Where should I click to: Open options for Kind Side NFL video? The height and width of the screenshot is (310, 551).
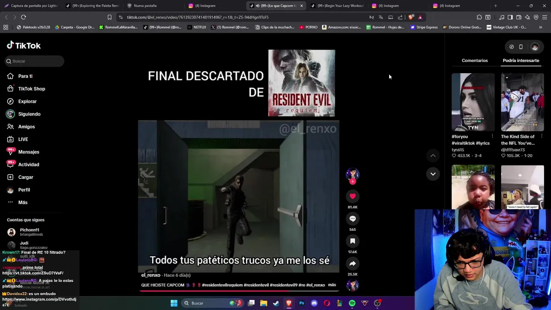pyautogui.click(x=542, y=136)
